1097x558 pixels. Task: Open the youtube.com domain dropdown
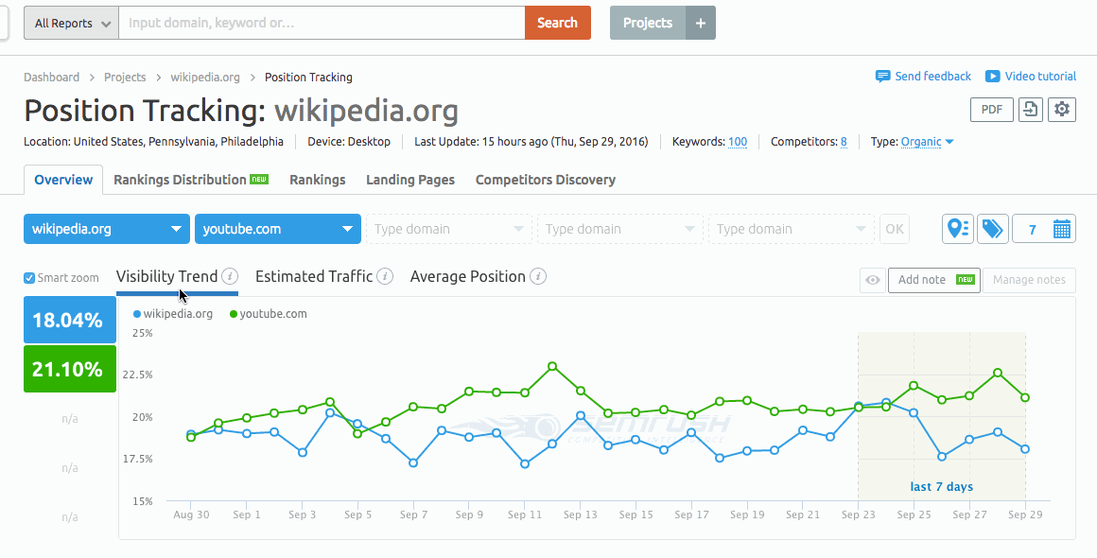pyautogui.click(x=278, y=229)
